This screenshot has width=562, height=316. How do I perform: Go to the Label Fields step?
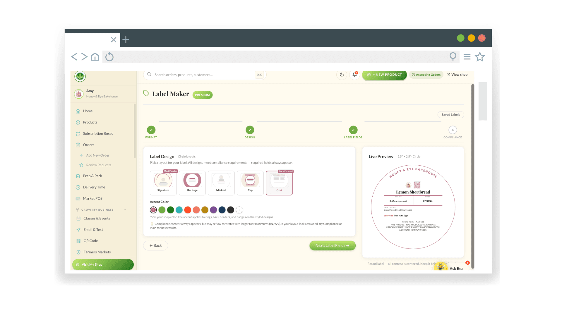pyautogui.click(x=353, y=132)
